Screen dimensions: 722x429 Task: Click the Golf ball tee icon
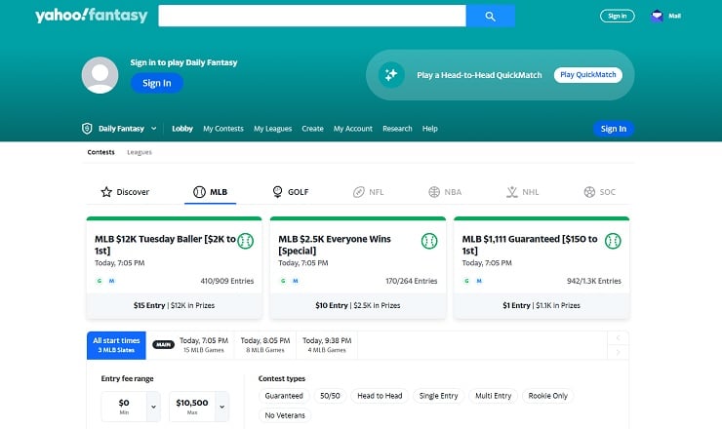tap(277, 192)
